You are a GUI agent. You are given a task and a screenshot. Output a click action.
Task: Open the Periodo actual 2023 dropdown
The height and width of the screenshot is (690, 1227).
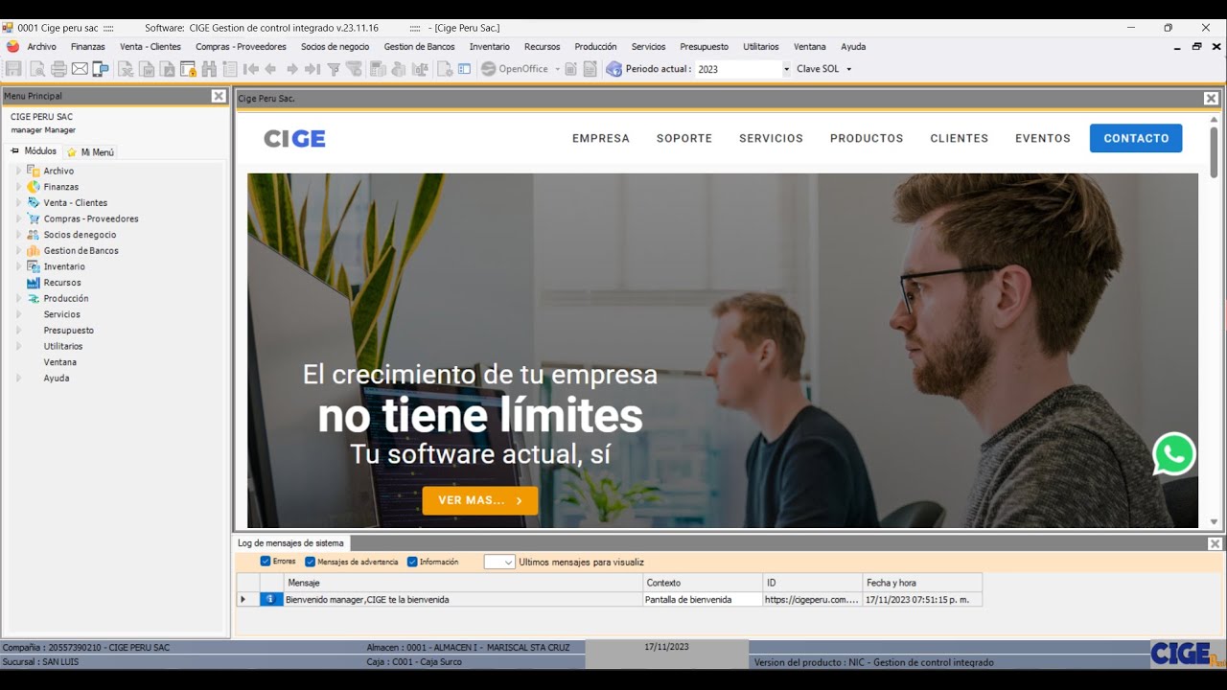tap(787, 69)
